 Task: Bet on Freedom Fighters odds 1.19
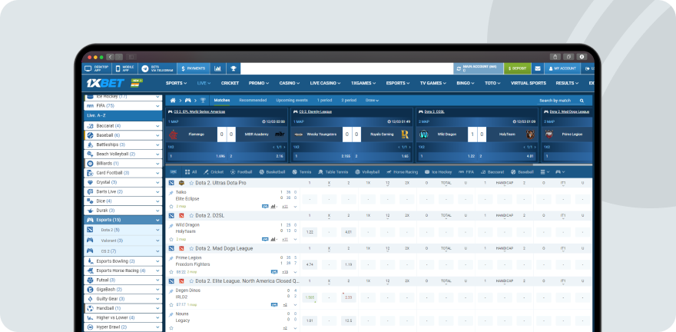[348, 264]
